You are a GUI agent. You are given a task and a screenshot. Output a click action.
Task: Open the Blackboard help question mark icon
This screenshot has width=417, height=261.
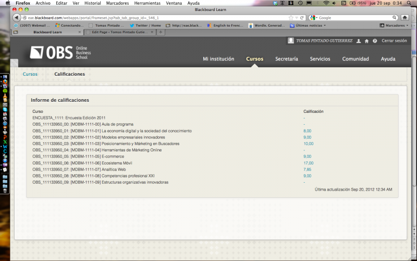375,41
